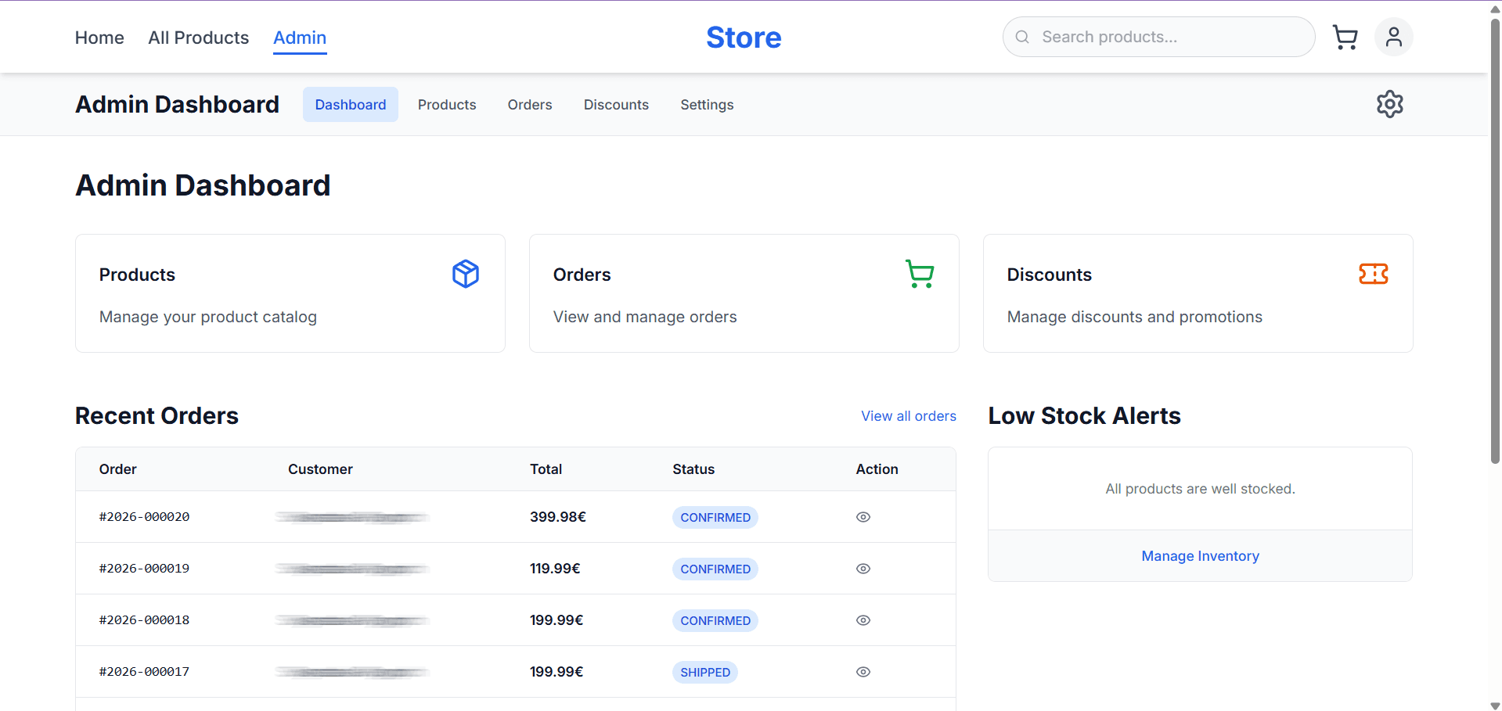Click the green shopping cart icon on Orders card
1502x711 pixels.
coord(920,274)
